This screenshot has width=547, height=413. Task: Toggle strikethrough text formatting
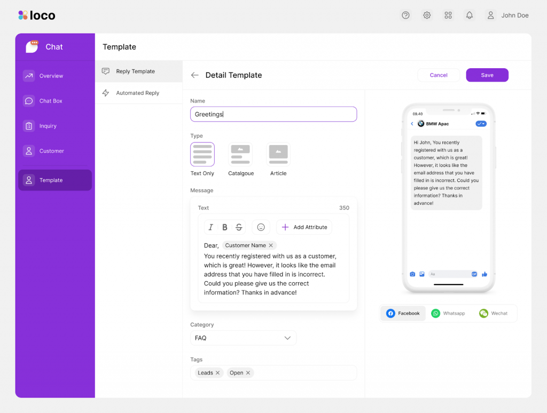tap(239, 227)
